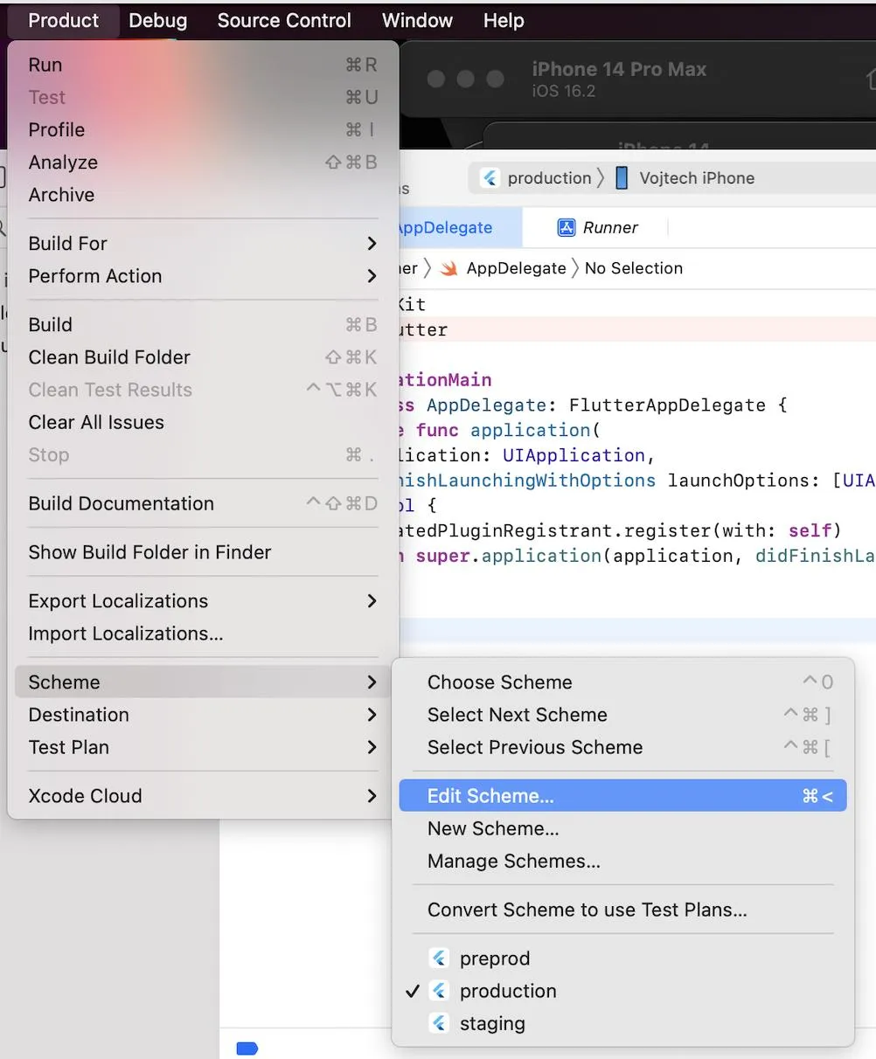The image size is (876, 1059).
Task: Click the highlighted Scheme menu row
Action: coord(203,682)
